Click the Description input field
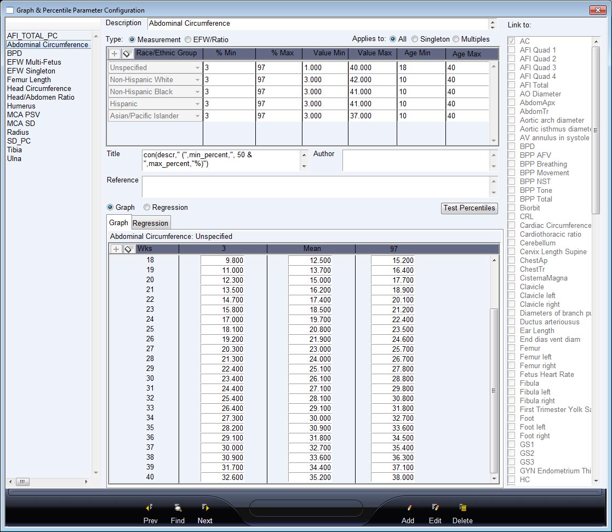This screenshot has width=612, height=532. 318,24
